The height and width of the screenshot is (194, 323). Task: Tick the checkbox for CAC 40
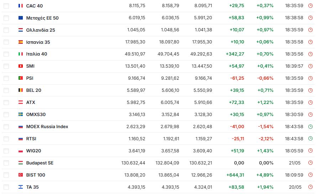[6, 6]
